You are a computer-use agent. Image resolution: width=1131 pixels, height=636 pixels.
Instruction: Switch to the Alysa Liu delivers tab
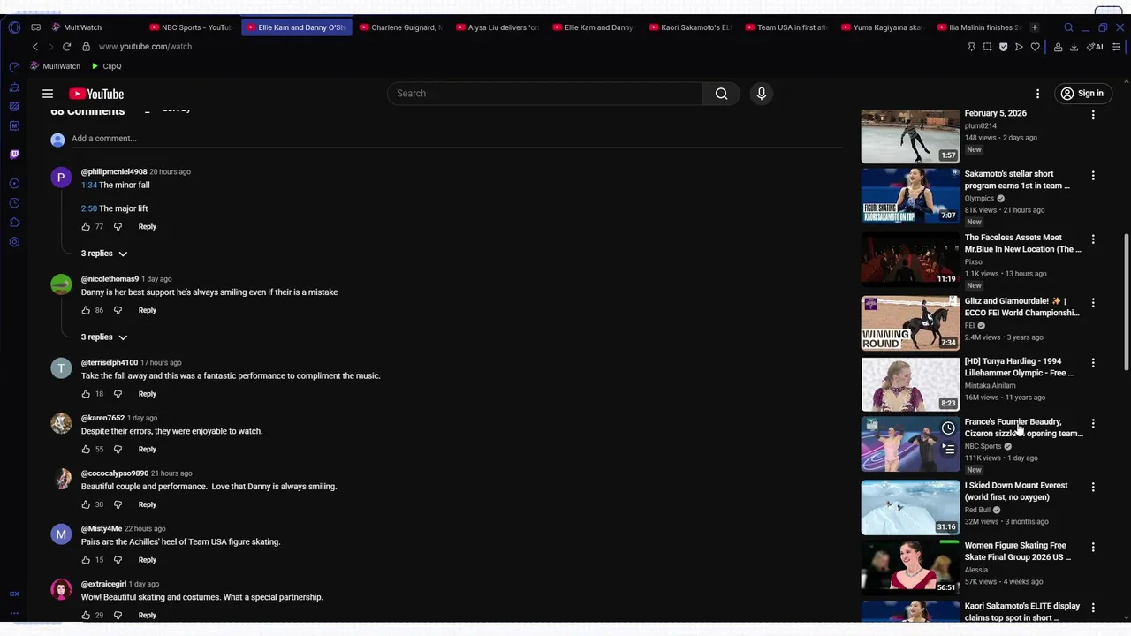point(497,27)
